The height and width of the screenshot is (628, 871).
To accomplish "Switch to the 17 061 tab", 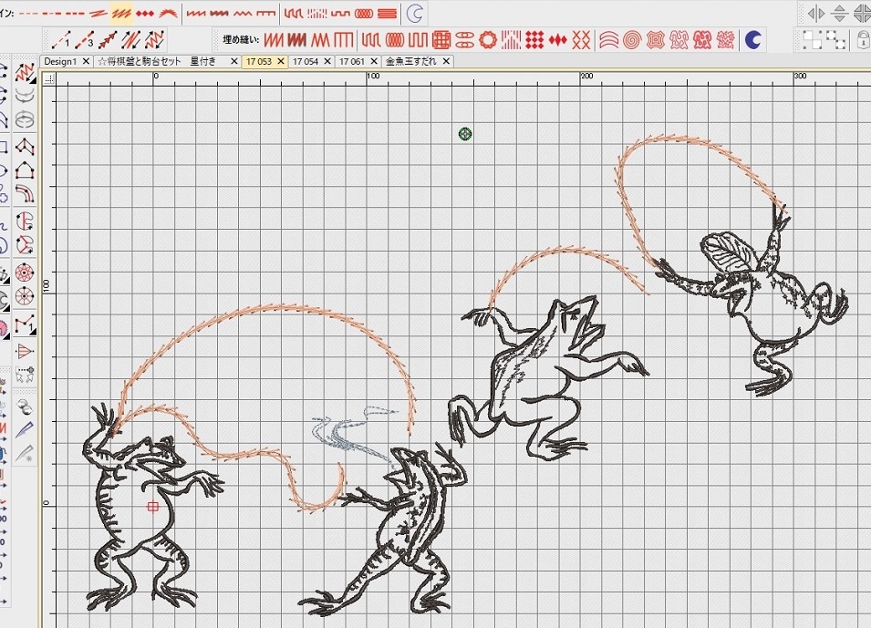I will click(352, 62).
